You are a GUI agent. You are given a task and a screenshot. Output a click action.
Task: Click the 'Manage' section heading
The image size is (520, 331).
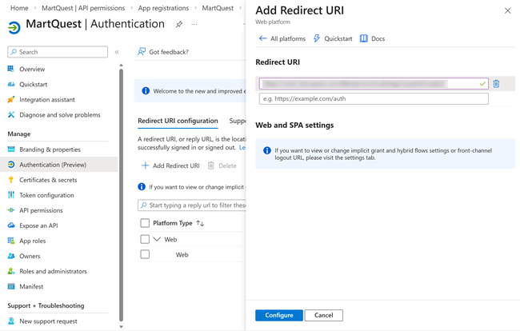pyautogui.click(x=19, y=134)
